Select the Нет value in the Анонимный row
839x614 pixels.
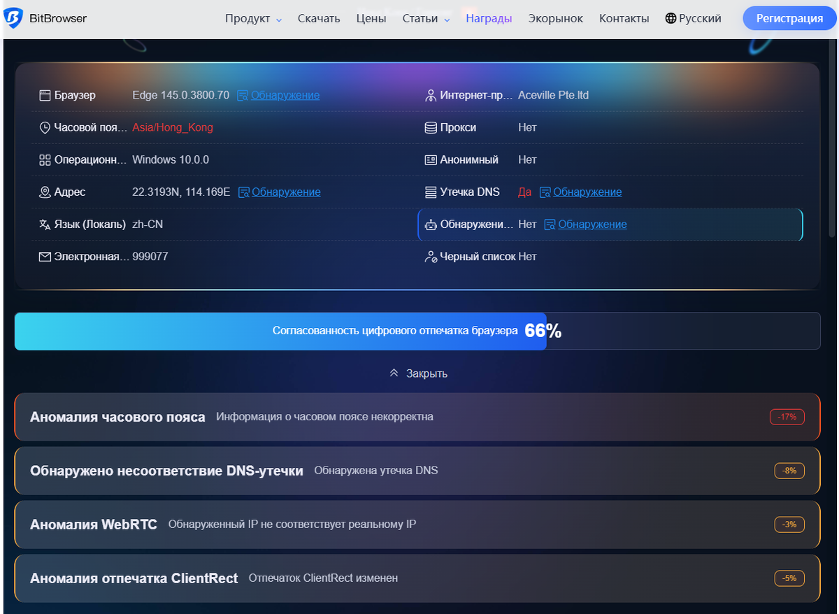[528, 159]
